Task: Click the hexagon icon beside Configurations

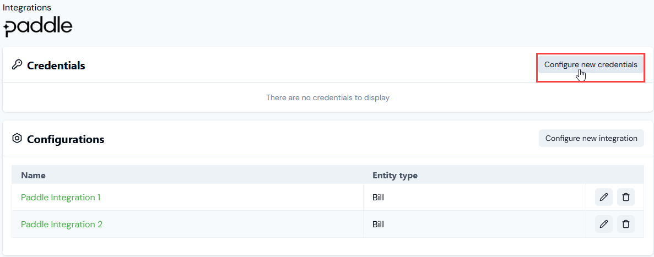Action: [17, 139]
